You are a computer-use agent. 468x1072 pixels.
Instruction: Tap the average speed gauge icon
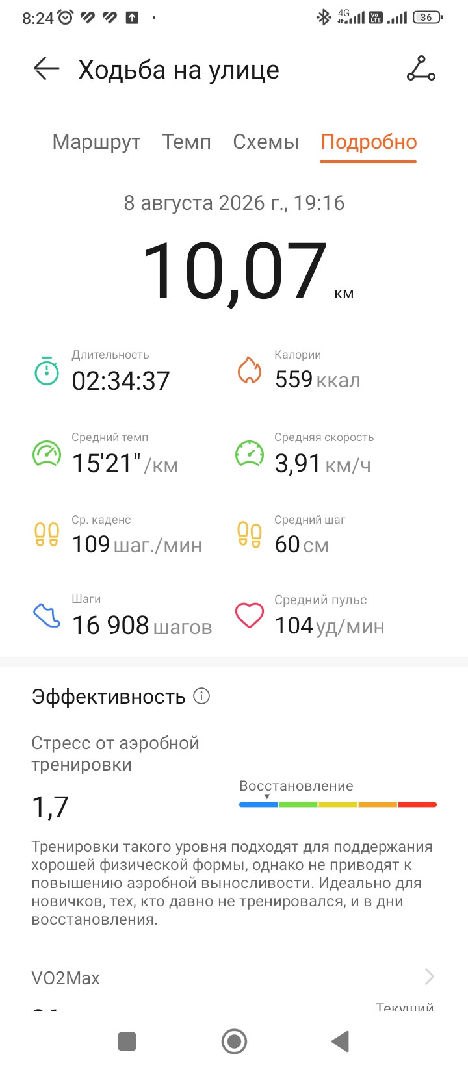[250, 453]
